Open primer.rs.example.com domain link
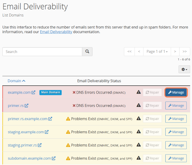Viewport: 192px width, 165px height. tap(28, 119)
